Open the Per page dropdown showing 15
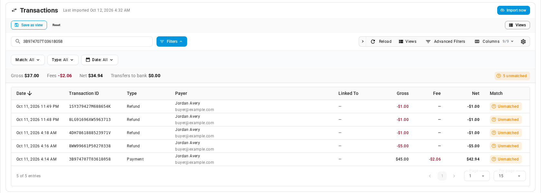541x193 pixels. 509,176
